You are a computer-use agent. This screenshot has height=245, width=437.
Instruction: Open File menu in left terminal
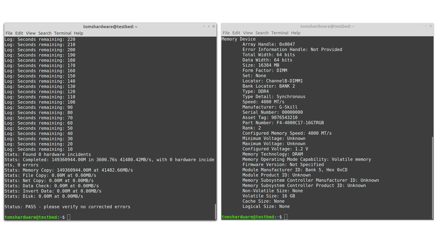9,33
